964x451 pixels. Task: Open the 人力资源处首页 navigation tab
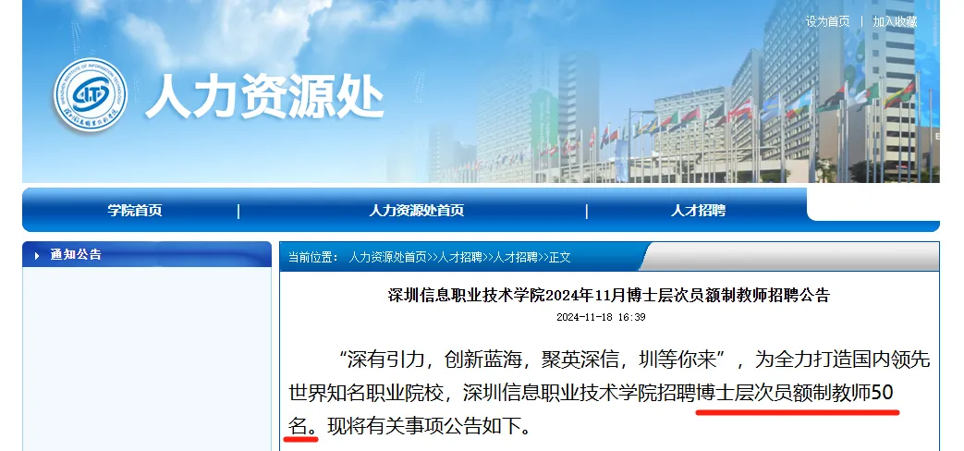pos(416,211)
